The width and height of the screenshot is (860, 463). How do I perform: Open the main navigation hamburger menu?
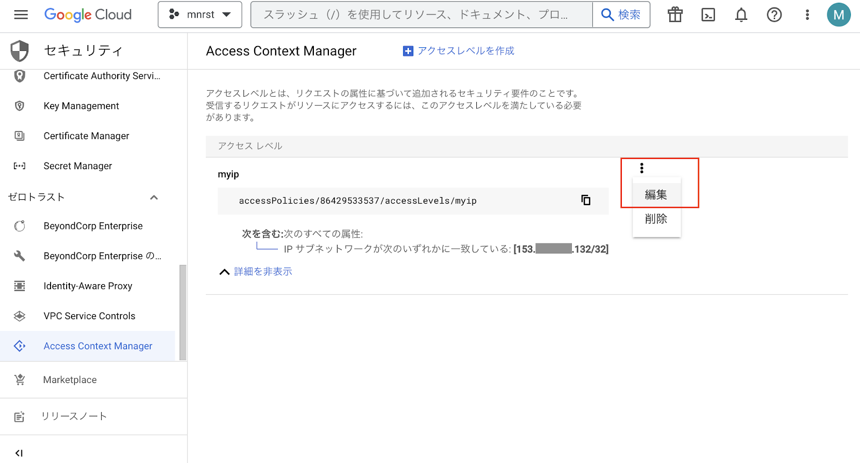21,15
